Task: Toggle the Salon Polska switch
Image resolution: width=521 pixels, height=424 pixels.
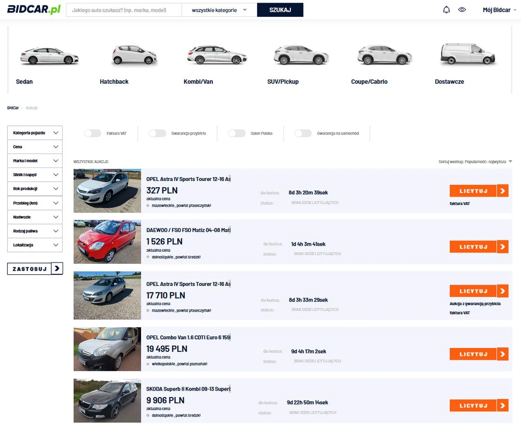Action: tap(237, 133)
